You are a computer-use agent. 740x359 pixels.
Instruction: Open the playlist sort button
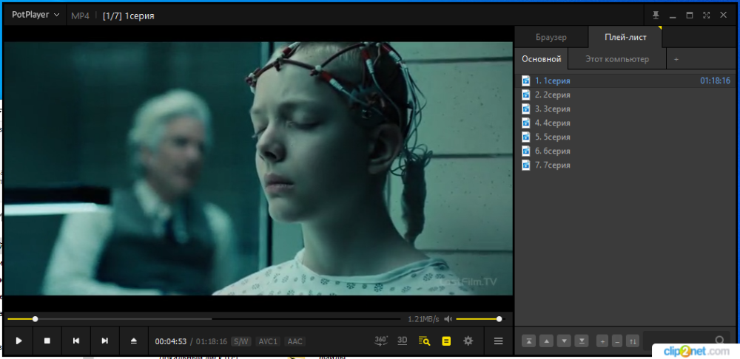(633, 341)
